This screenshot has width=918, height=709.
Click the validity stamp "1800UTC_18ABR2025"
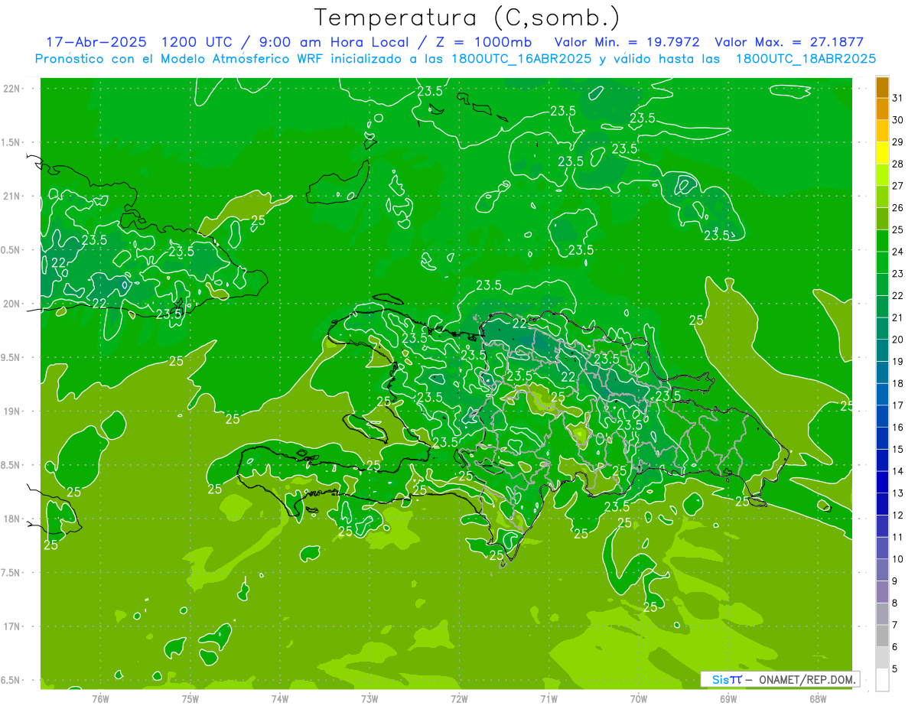(806, 59)
